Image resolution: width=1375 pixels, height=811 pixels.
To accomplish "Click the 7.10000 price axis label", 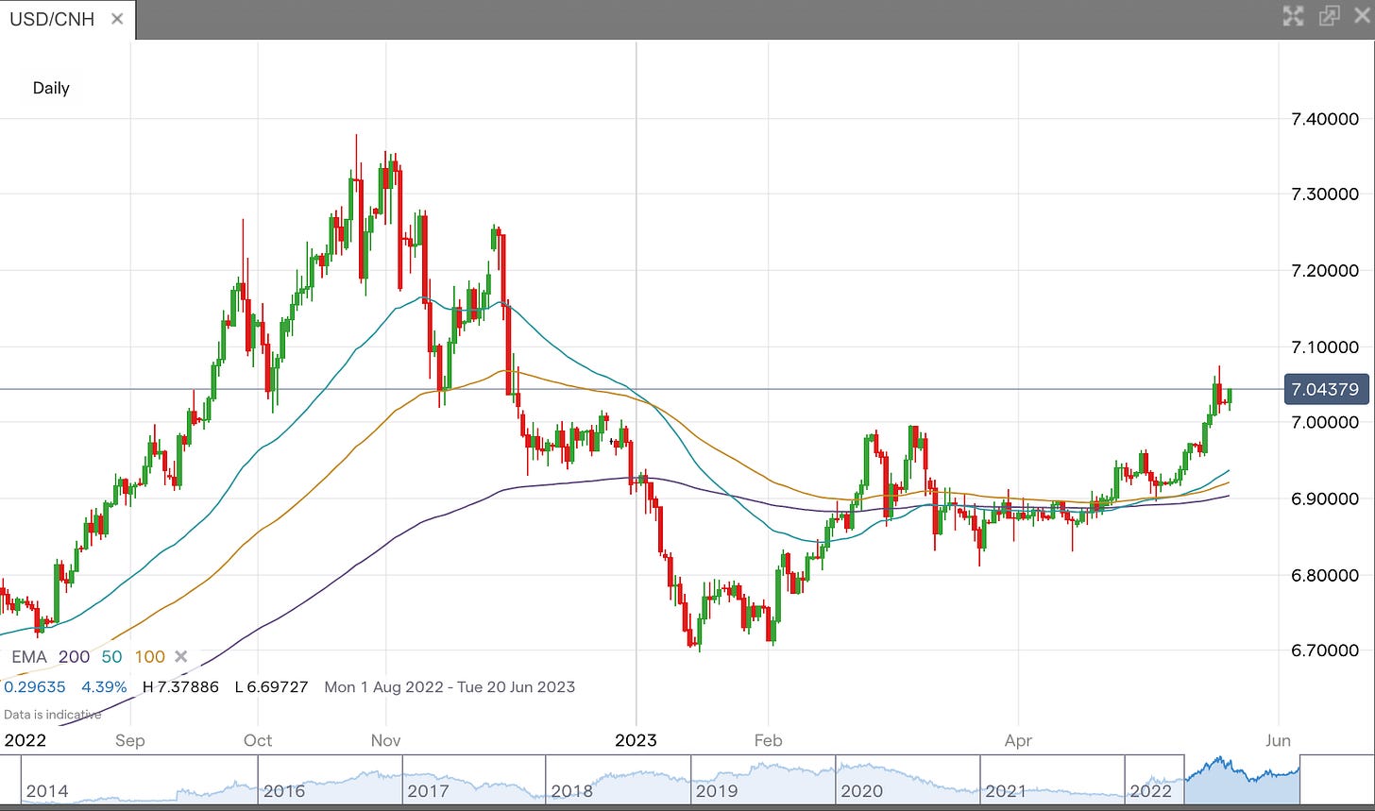I will 1325,346.
